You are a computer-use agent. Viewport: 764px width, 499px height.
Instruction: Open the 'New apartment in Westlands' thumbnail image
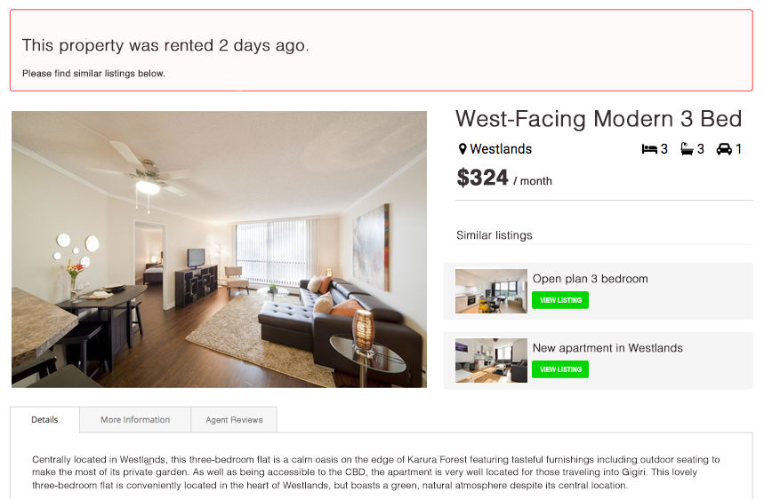pos(491,360)
